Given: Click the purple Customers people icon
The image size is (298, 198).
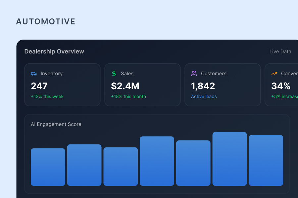Looking at the screenshot, I should [x=194, y=74].
